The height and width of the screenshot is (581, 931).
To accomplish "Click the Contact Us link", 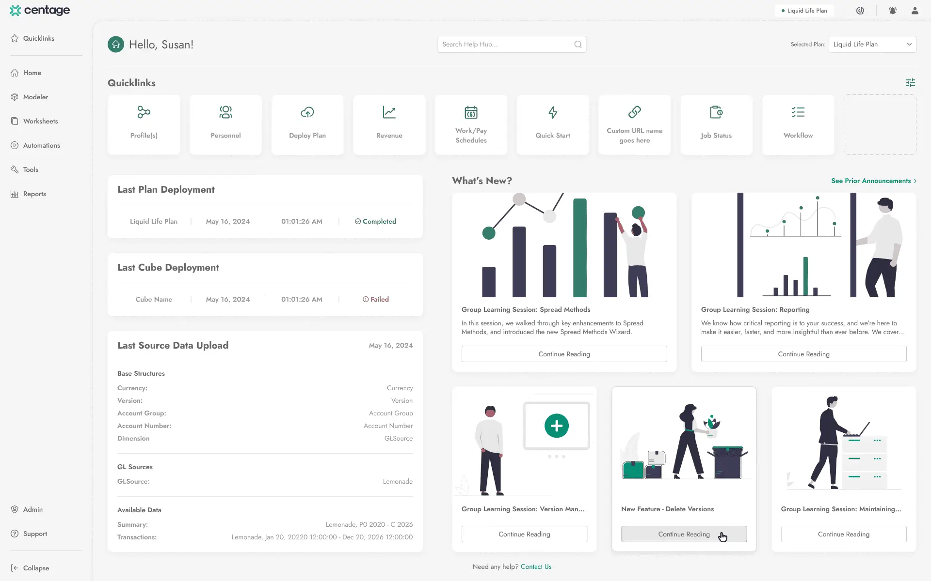I will (536, 566).
